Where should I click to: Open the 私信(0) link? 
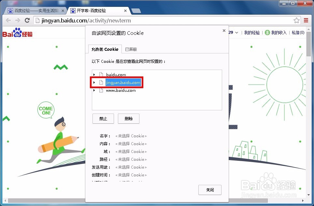(298, 33)
